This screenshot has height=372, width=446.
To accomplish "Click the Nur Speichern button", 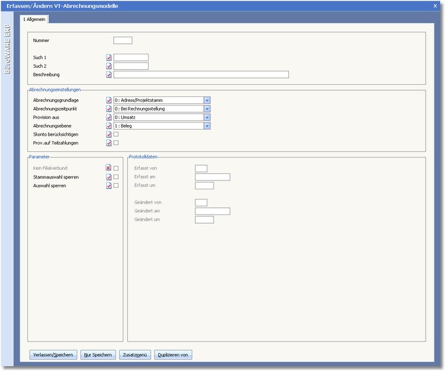I will [98, 354].
